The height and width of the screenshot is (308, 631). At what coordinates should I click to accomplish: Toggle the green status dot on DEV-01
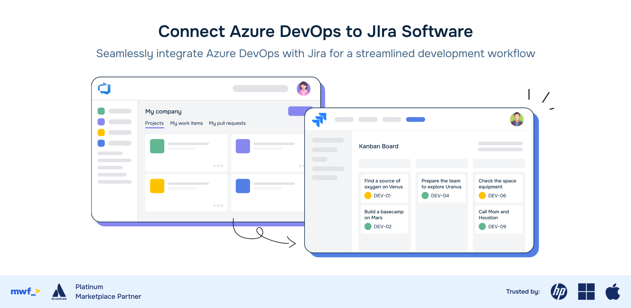[368, 195]
